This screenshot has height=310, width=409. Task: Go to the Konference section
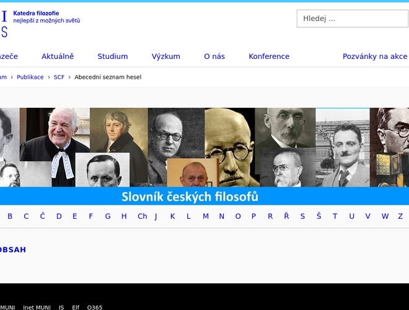click(269, 56)
